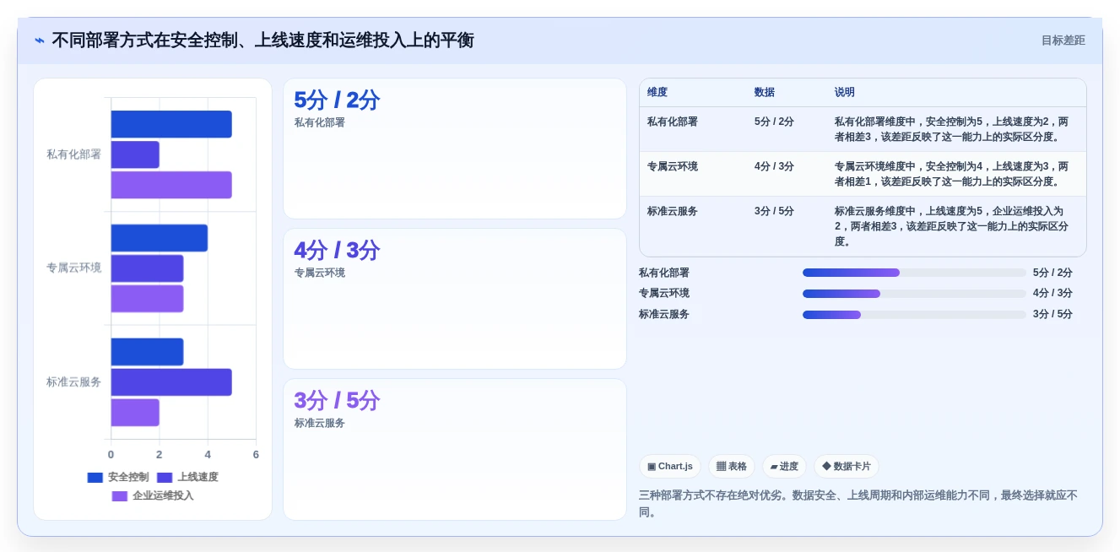Select the 数据卡片 tag chip

pos(847,467)
